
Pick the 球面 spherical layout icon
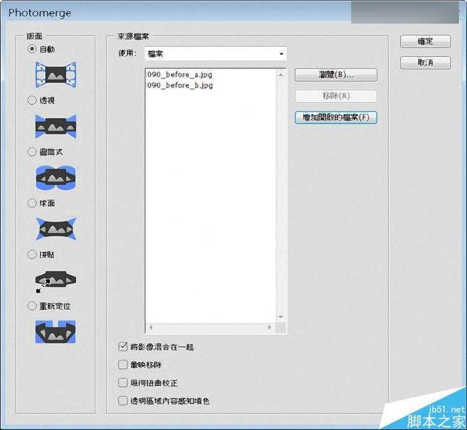tap(55, 229)
